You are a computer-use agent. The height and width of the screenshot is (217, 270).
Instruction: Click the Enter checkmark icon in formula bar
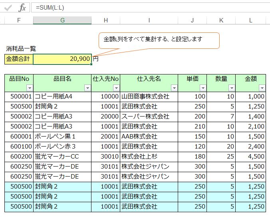[x=8, y=8]
